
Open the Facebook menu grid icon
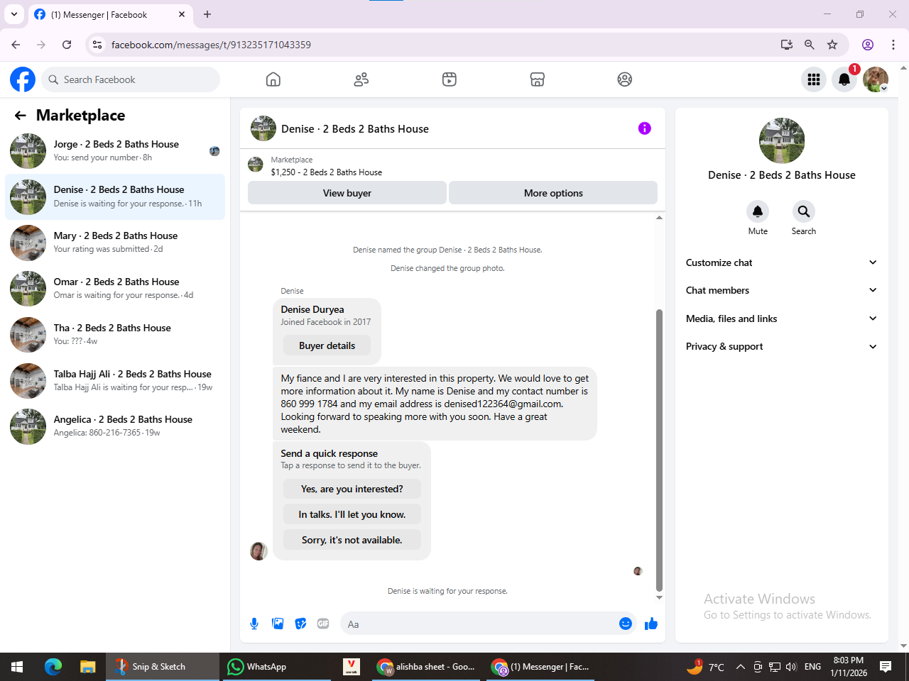click(x=814, y=79)
